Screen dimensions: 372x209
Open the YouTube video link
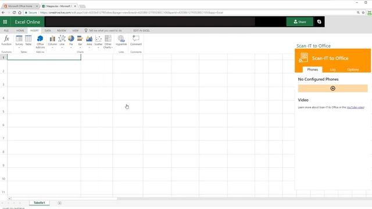point(355,107)
